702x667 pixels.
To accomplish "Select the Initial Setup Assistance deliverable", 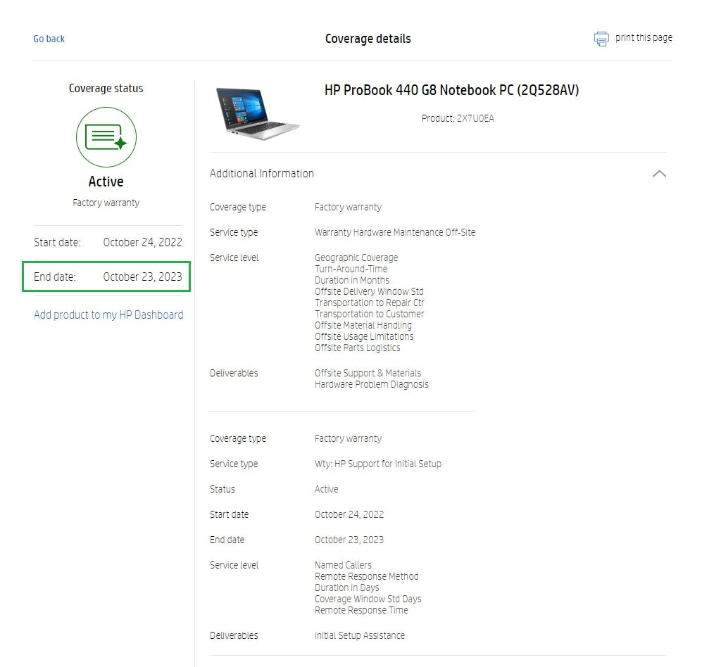I will (359, 635).
